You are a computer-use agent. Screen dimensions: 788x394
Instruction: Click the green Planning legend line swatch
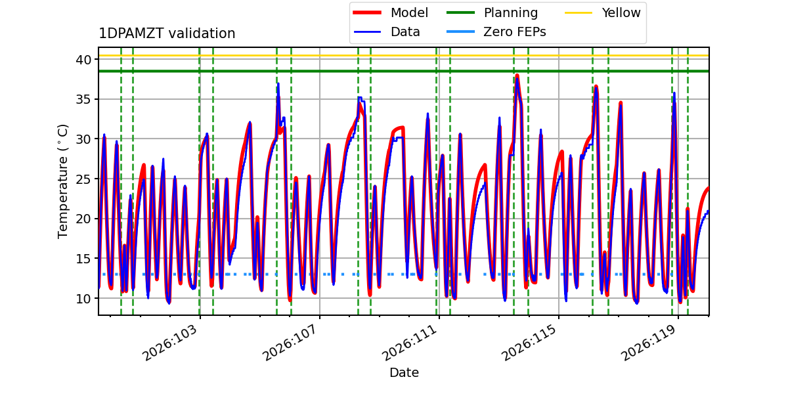461,13
